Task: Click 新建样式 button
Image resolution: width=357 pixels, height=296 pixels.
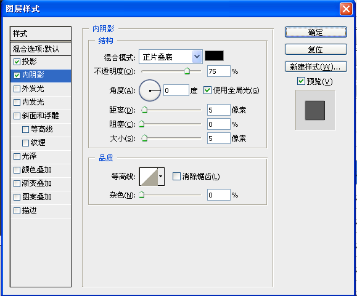Action: [316, 66]
